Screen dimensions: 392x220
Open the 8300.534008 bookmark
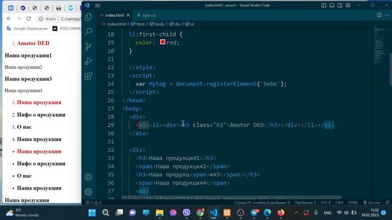[x=67, y=29]
